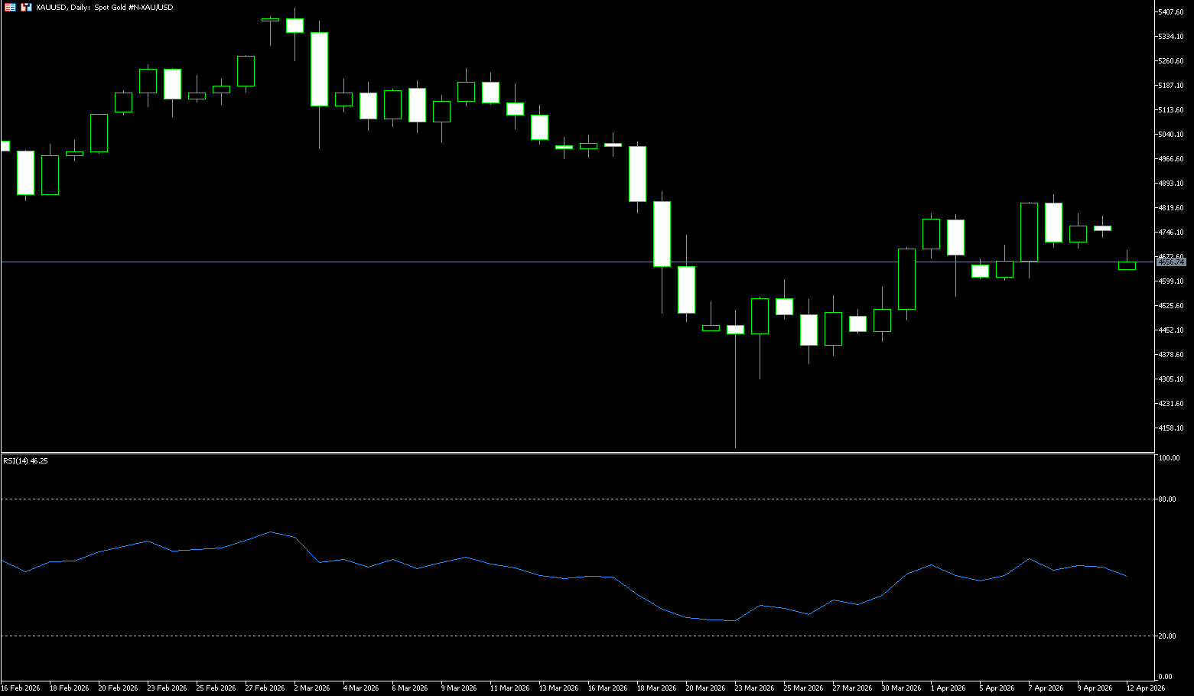Click the 80.00 level on RSI scale
This screenshot has height=696, width=1194.
[1167, 499]
